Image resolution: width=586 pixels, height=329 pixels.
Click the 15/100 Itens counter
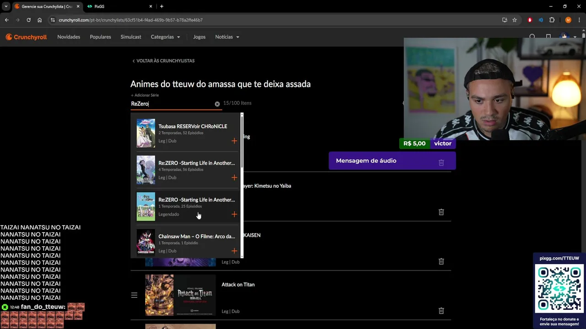coord(237,103)
